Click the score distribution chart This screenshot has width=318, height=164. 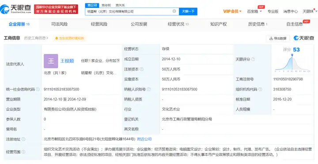pyautogui.click(x=292, y=63)
